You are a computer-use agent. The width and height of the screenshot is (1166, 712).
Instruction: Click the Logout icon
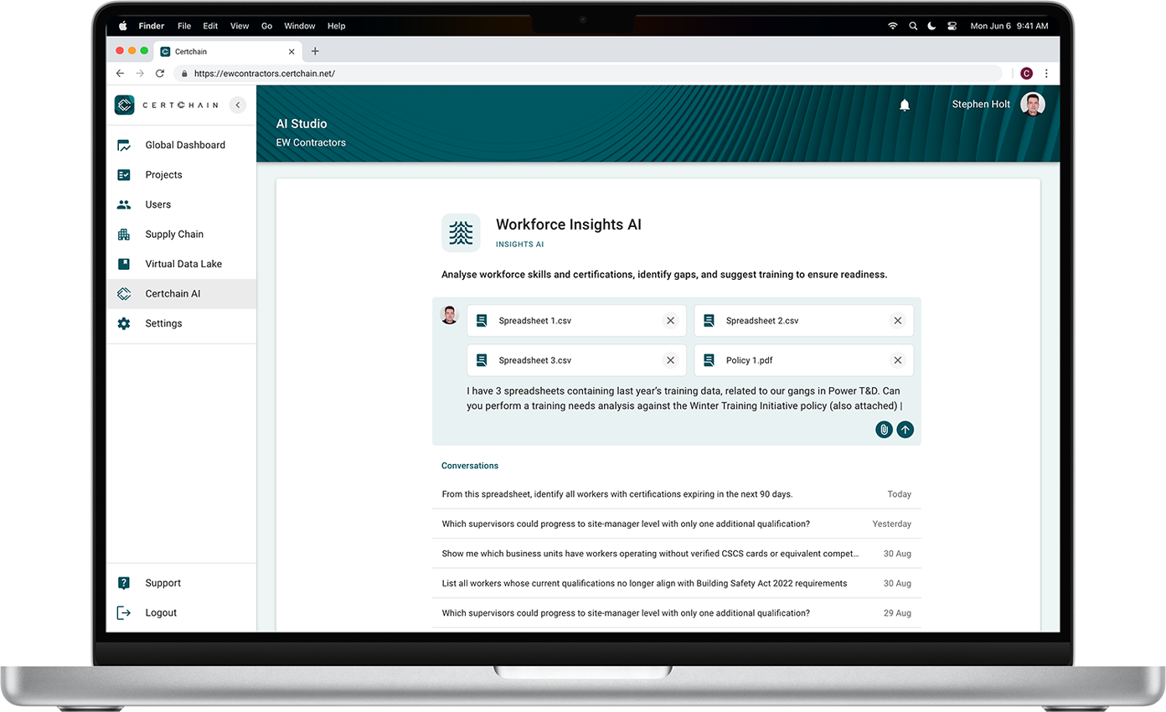pyautogui.click(x=124, y=612)
